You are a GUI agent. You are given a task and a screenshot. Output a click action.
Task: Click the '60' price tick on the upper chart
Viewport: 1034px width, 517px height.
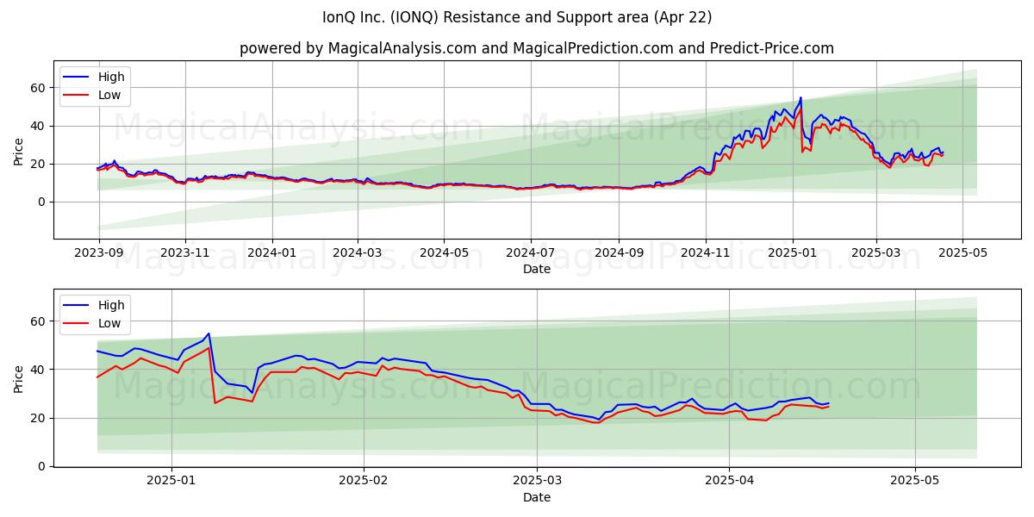click(39, 88)
